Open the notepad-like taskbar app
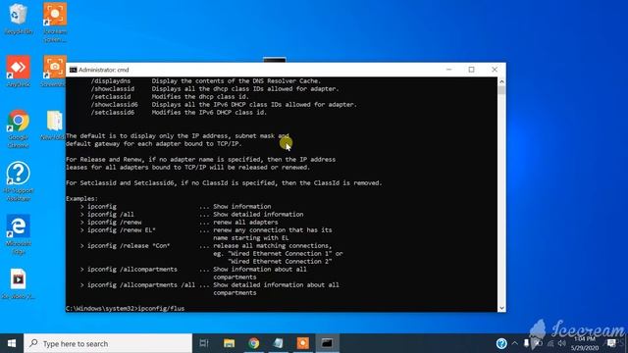Image resolution: width=628 pixels, height=353 pixels. 279,343
